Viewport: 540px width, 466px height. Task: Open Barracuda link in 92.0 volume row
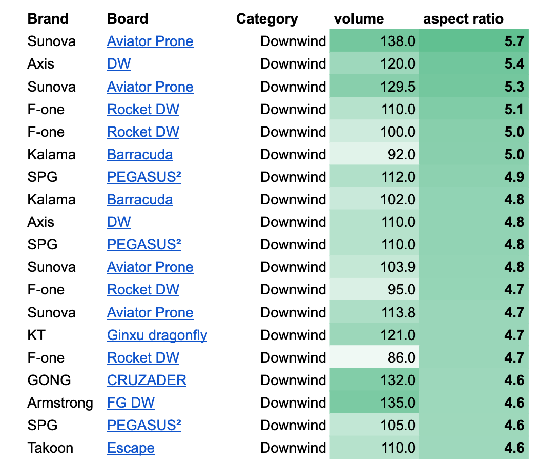pos(140,155)
